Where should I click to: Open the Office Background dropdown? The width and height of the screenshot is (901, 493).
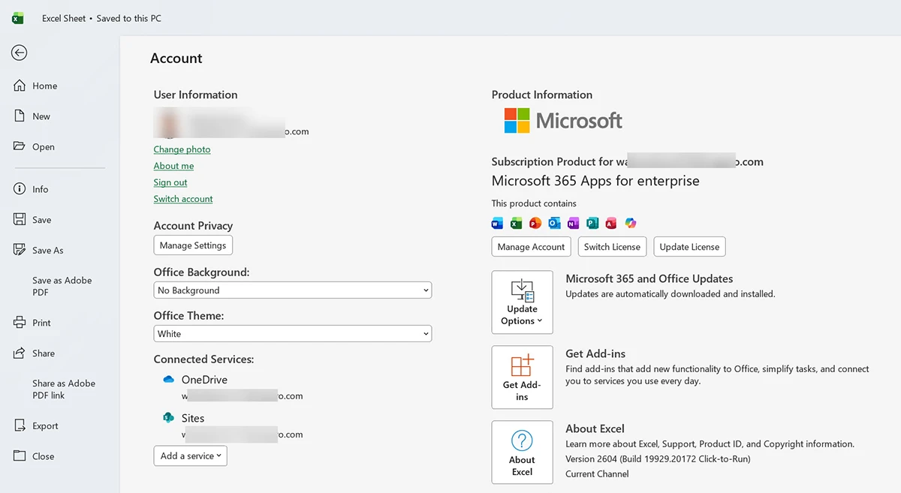(x=293, y=290)
